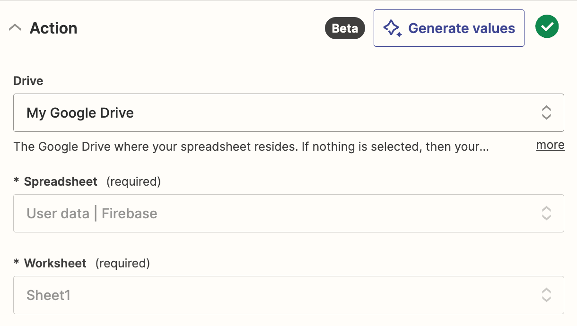Expand the Drive help text via more
The width and height of the screenshot is (577, 326).
550,145
